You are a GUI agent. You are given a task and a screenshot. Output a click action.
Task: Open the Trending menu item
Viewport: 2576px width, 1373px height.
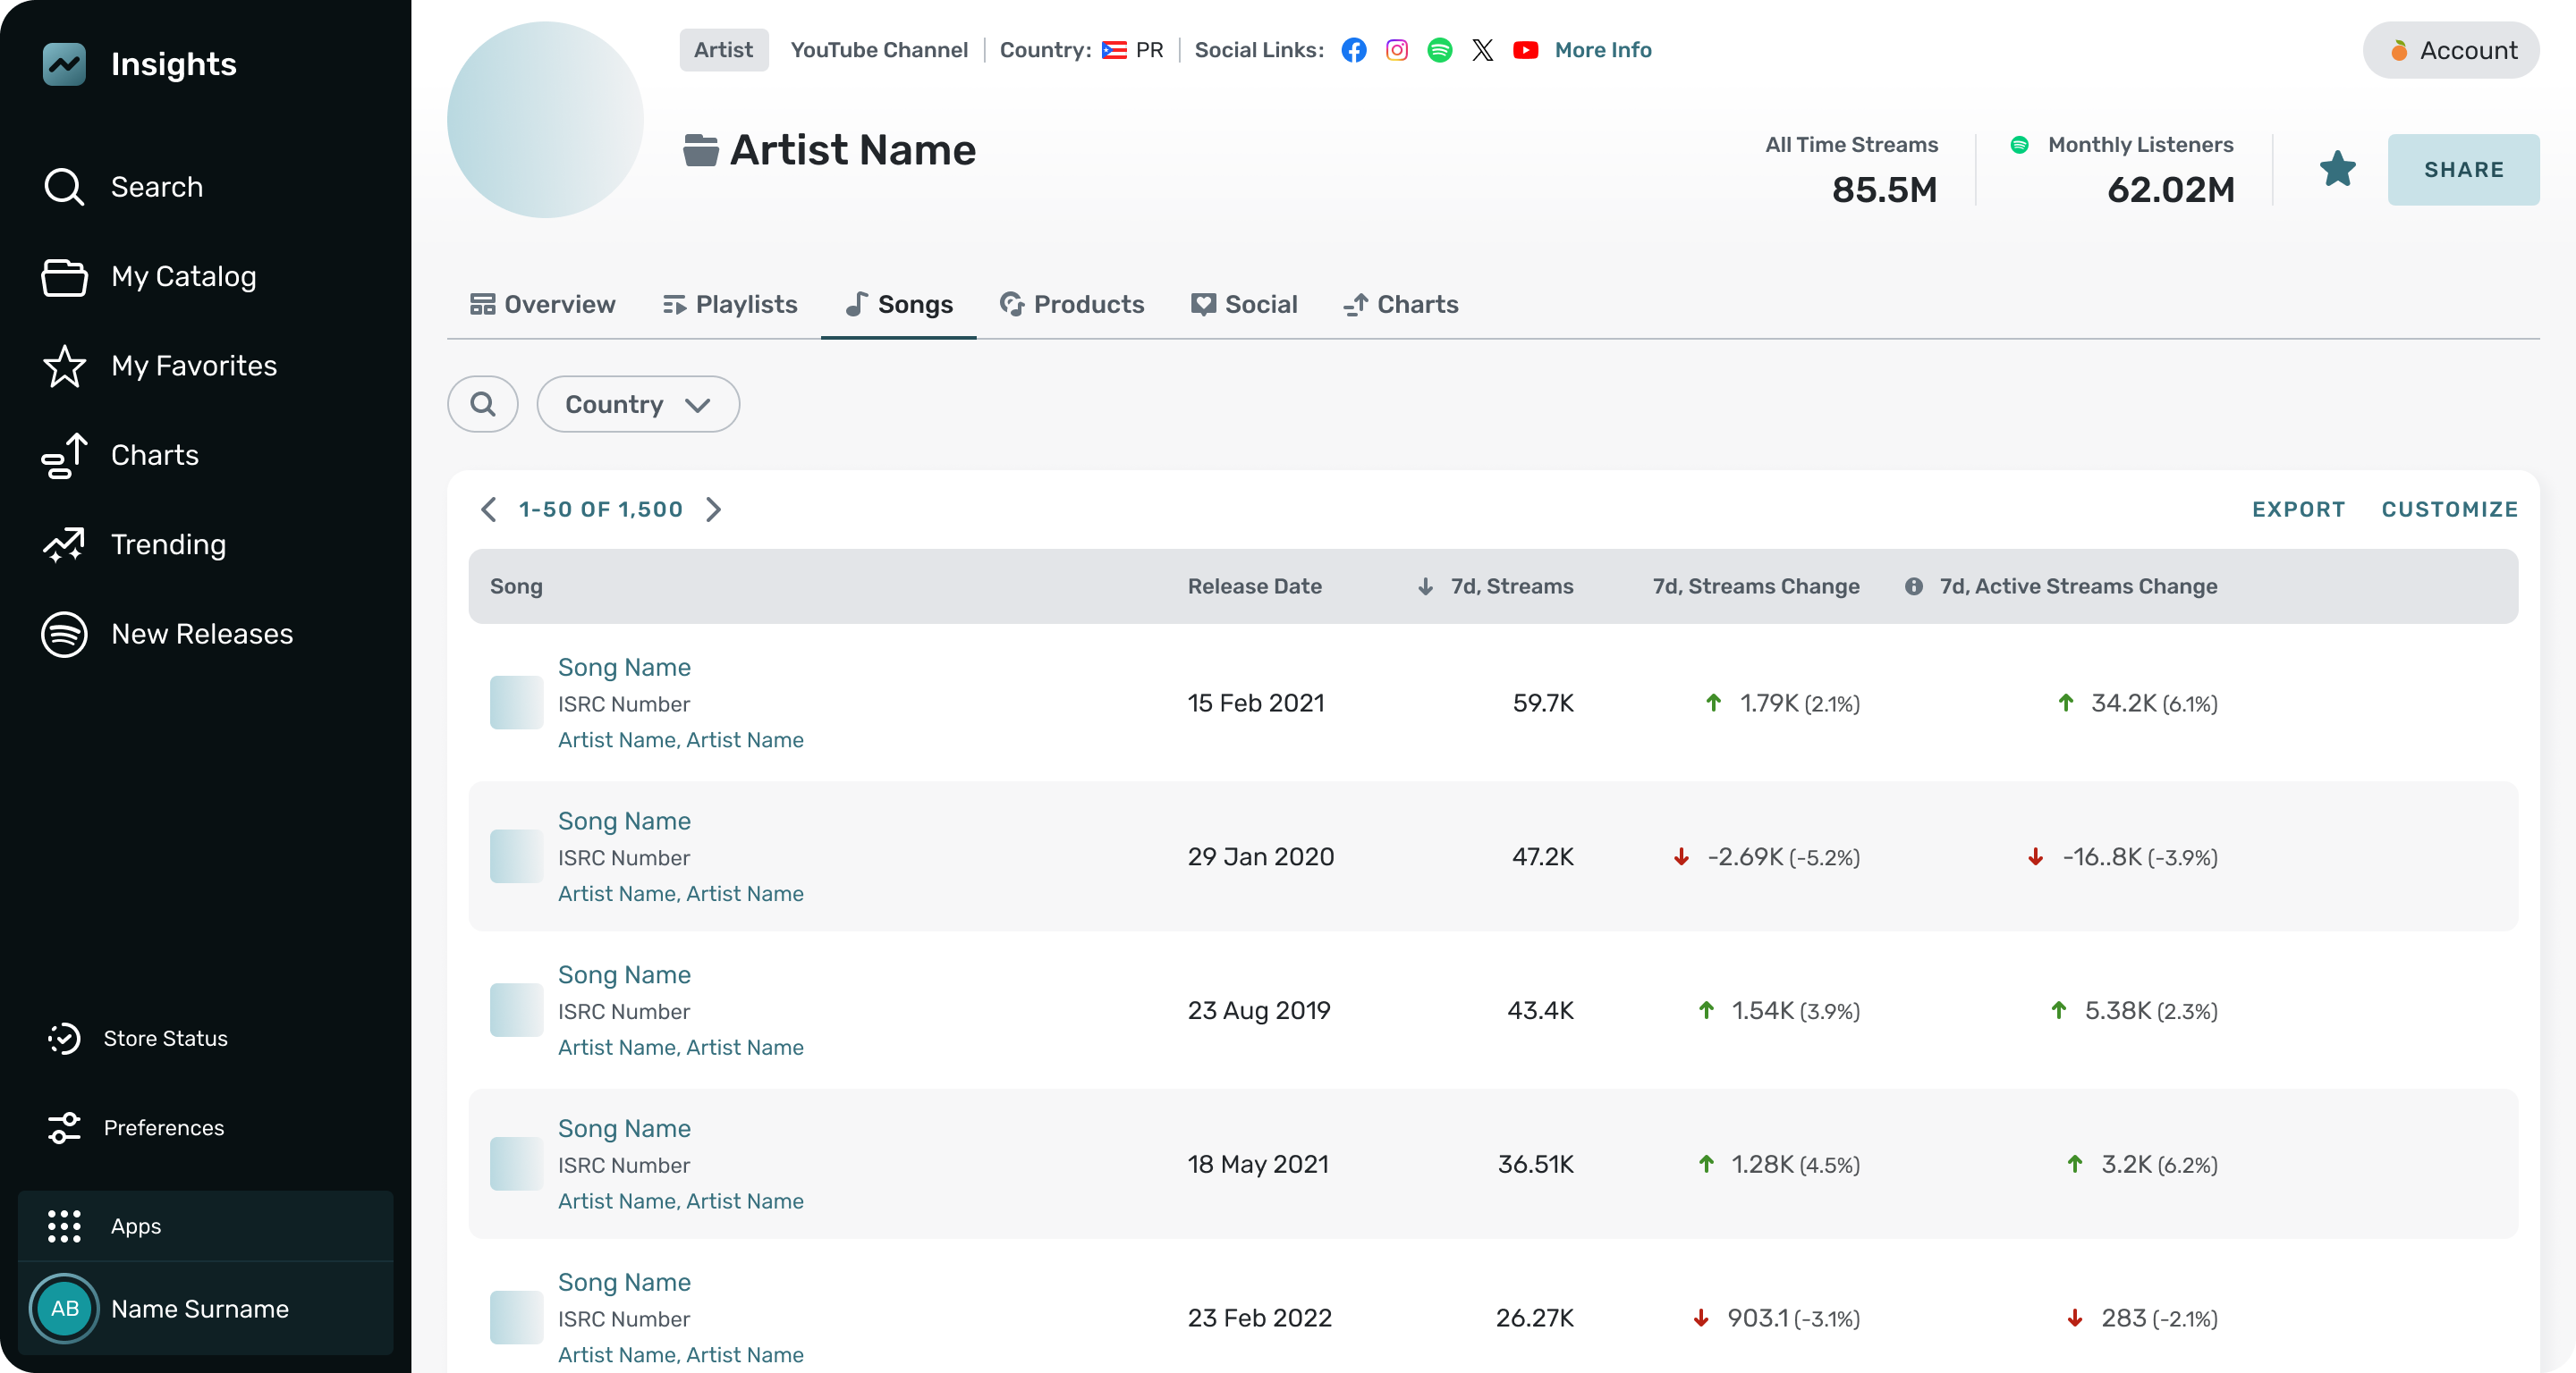(x=168, y=544)
